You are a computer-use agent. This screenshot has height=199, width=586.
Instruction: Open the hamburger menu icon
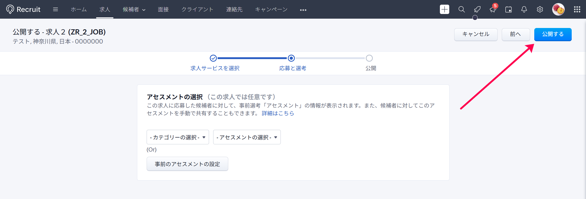55,9
